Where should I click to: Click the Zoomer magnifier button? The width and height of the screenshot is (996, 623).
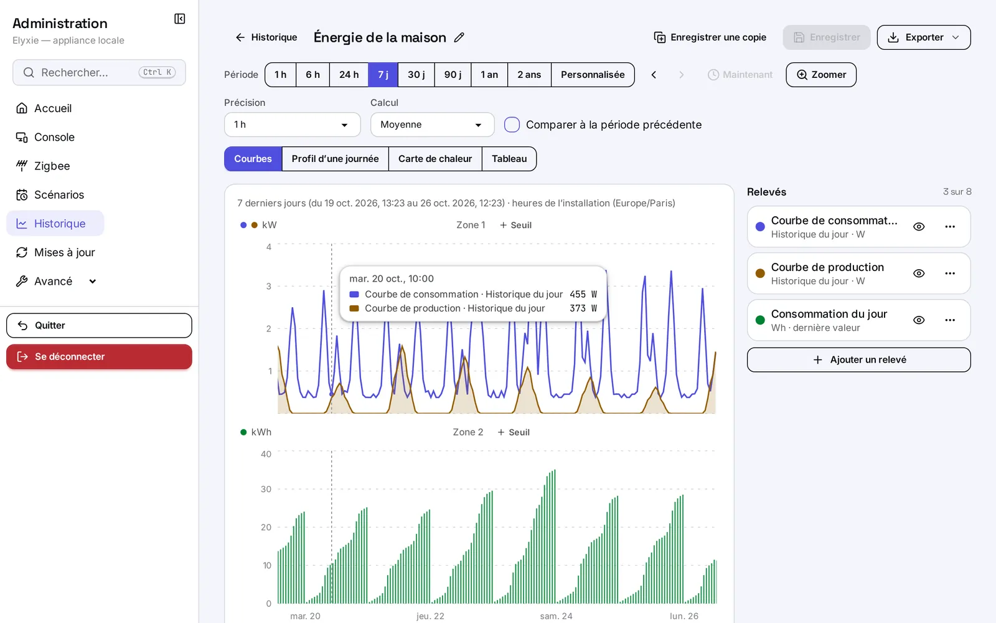821,75
